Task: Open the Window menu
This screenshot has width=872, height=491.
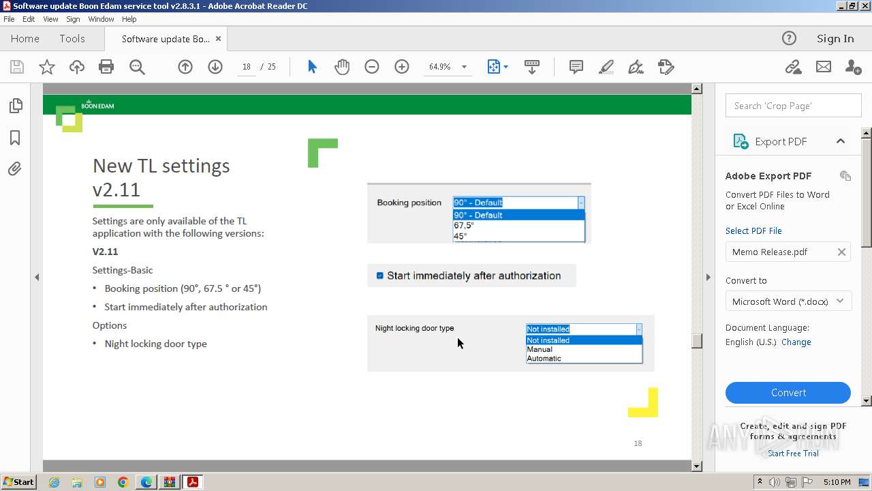Action: (101, 19)
